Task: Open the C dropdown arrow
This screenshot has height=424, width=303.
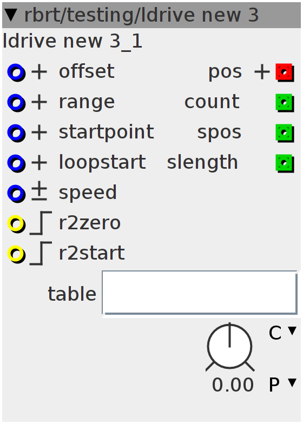Action: [292, 331]
